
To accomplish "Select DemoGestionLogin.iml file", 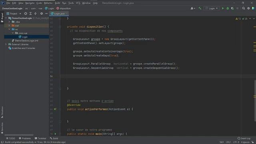I will point(26,41).
